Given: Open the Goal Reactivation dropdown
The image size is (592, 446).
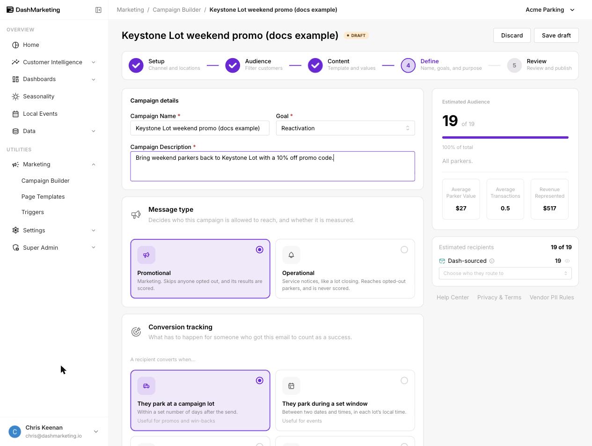Looking at the screenshot, I should pyautogui.click(x=345, y=128).
